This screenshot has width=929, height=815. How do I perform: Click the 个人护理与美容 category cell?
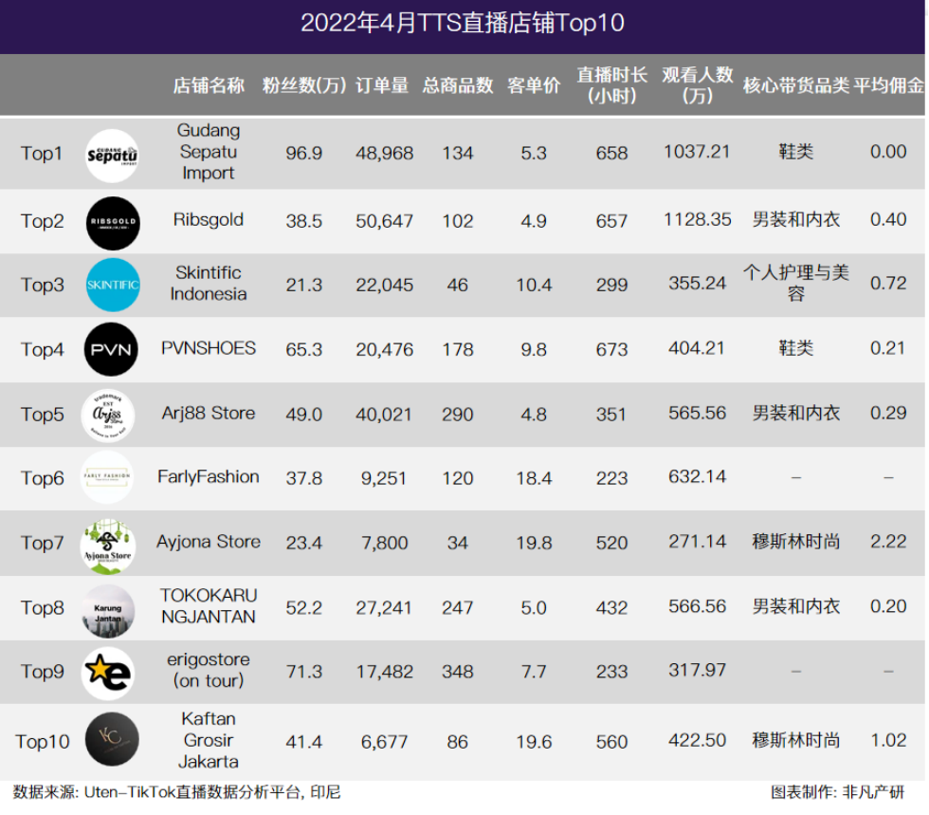(795, 284)
